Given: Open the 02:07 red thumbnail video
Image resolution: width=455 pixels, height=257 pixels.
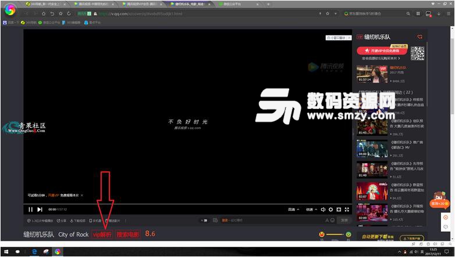Looking at the screenshot, I should 372,191.
